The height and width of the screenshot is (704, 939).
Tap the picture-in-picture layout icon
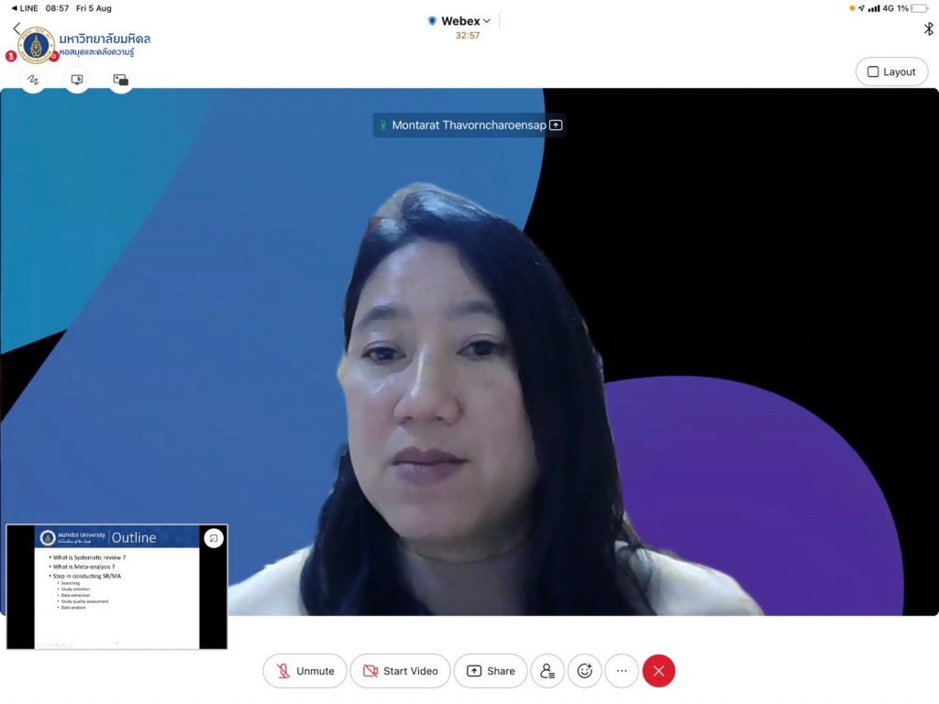point(120,80)
